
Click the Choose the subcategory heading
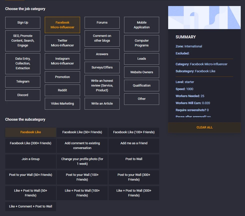click(25, 119)
